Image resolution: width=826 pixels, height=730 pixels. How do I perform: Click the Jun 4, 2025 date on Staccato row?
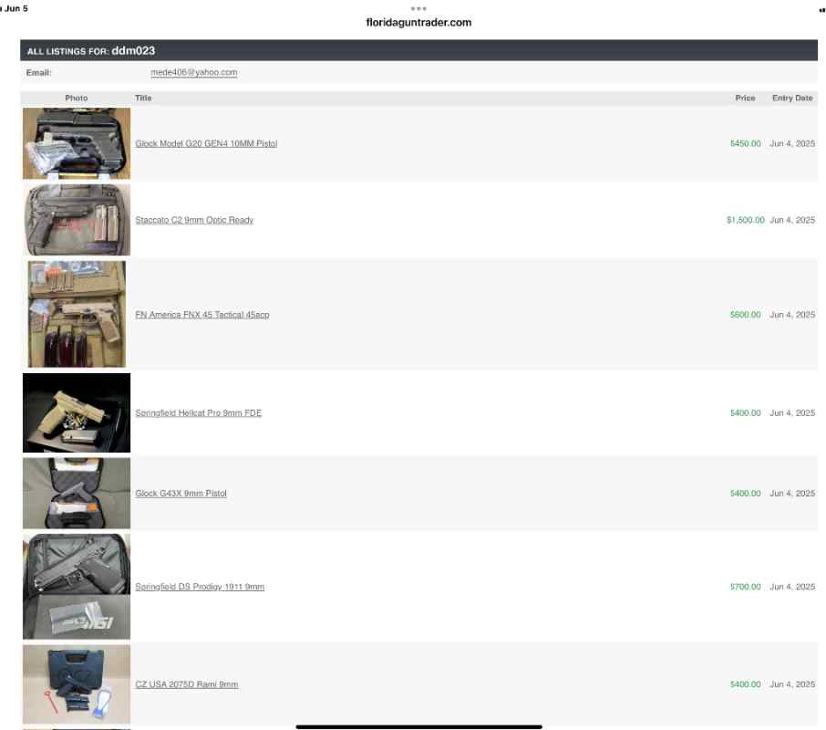tap(792, 220)
